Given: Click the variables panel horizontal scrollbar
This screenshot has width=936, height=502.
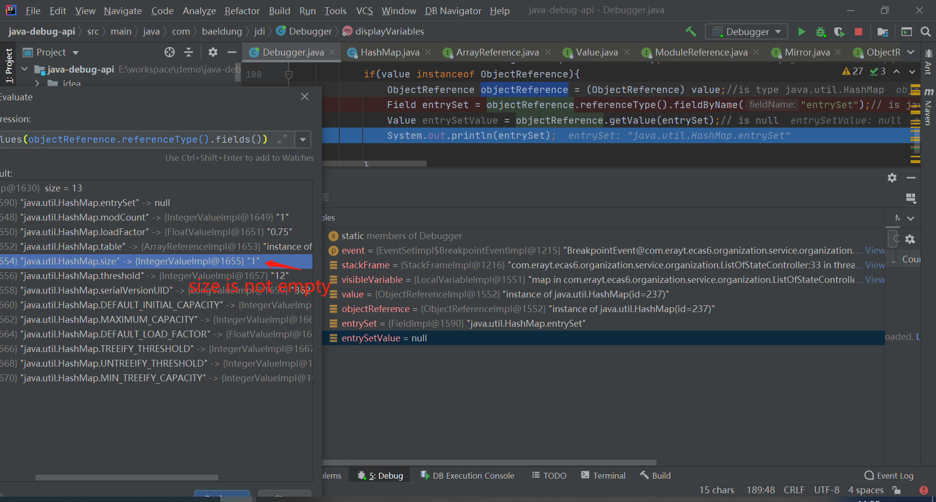Looking at the screenshot, I should point(489,462).
